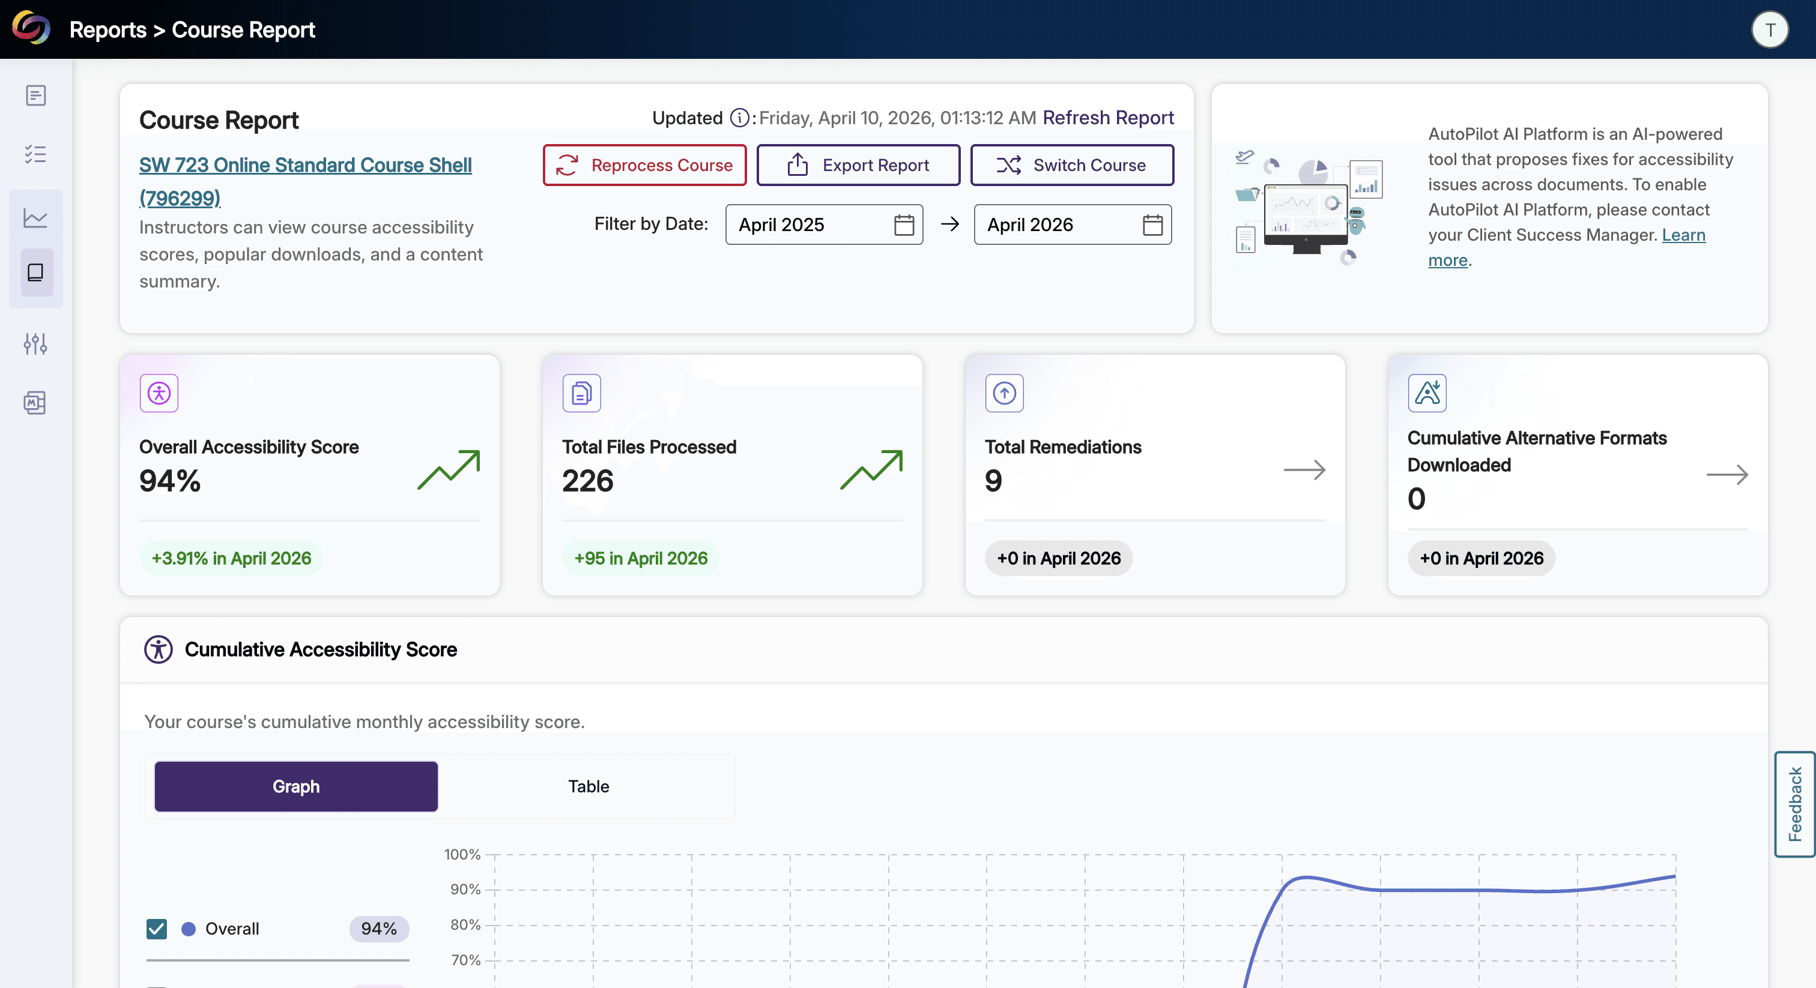Viewport: 1816px width, 988px height.
Task: Open the document list sidebar icon
Action: click(35, 95)
